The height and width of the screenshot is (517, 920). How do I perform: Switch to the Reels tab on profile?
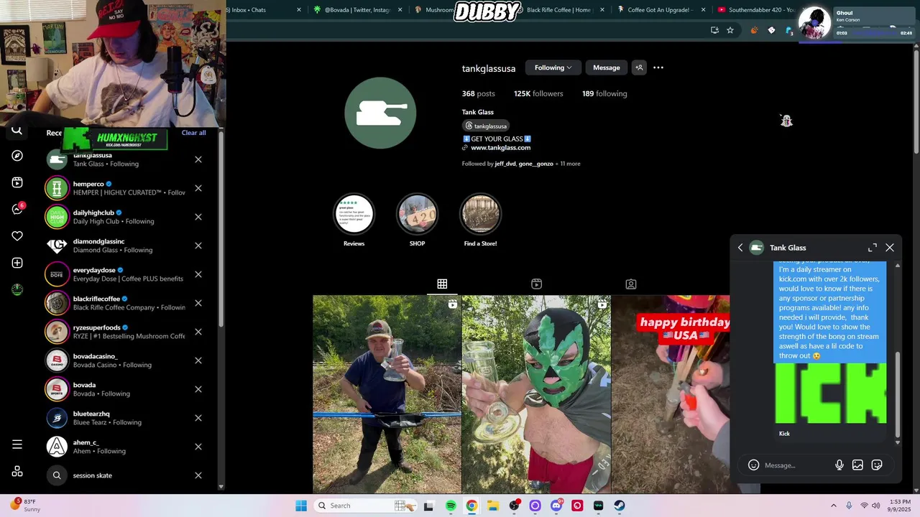pyautogui.click(x=536, y=284)
